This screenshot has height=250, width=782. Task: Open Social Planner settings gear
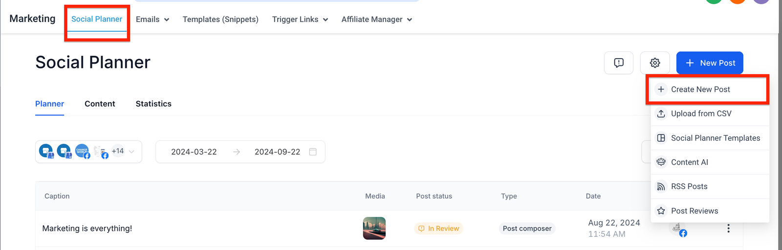coord(655,63)
